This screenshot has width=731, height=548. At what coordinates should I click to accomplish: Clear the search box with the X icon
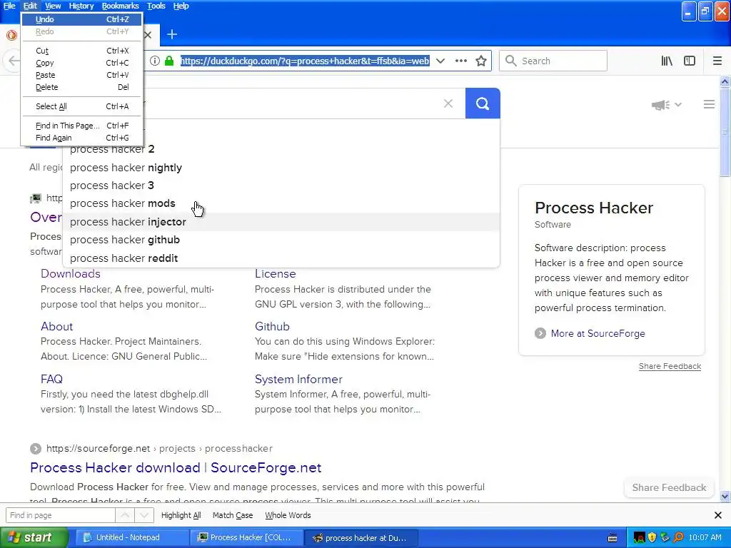pos(448,103)
